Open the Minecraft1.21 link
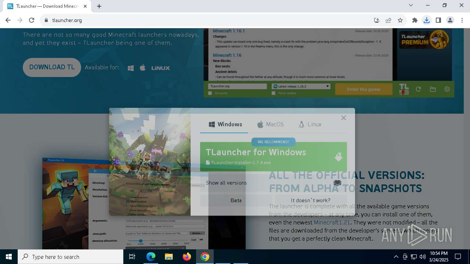The image size is (470, 264). (x=332, y=222)
